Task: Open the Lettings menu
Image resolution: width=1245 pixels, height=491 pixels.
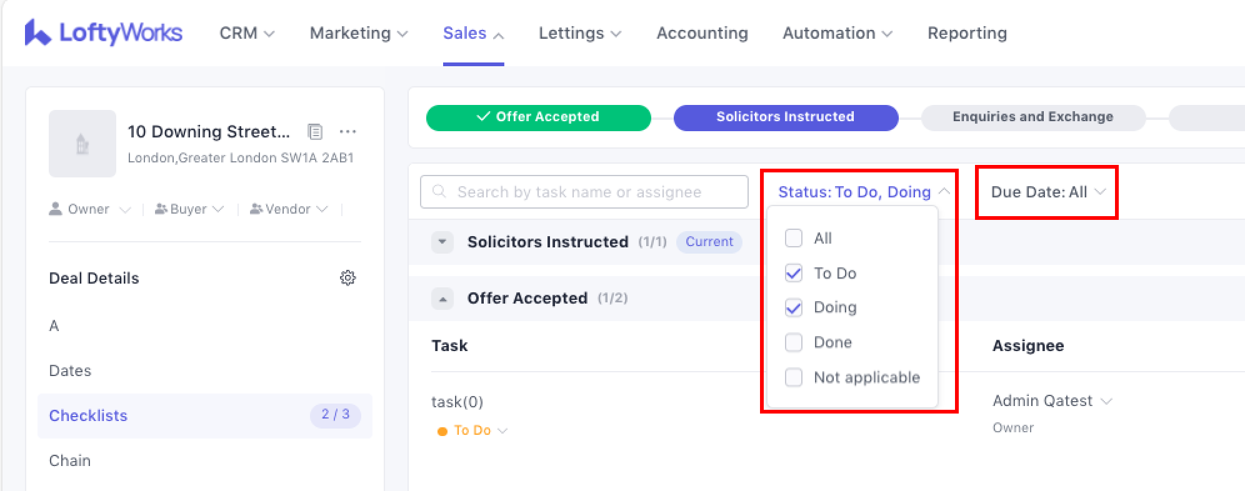Action: pyautogui.click(x=579, y=33)
